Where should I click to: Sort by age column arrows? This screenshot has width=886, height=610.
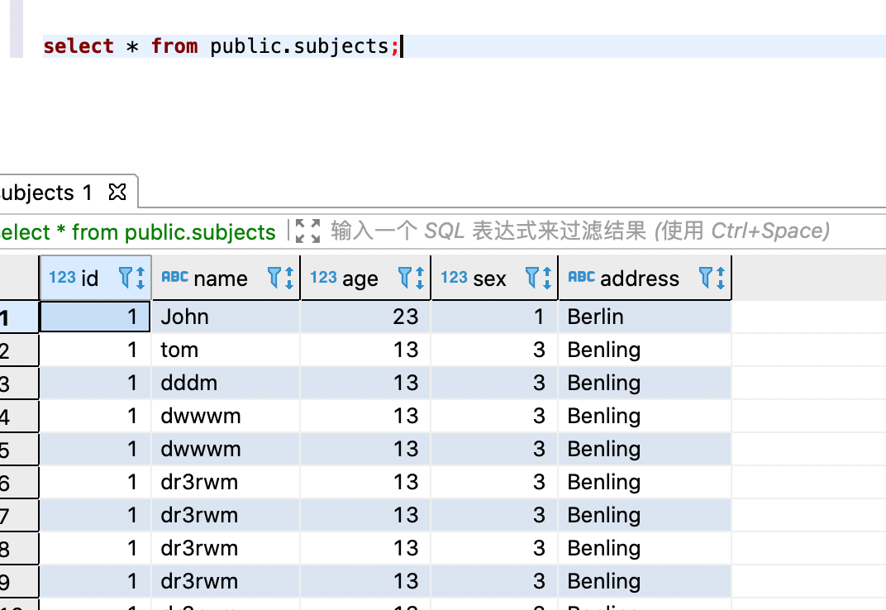[420, 278]
